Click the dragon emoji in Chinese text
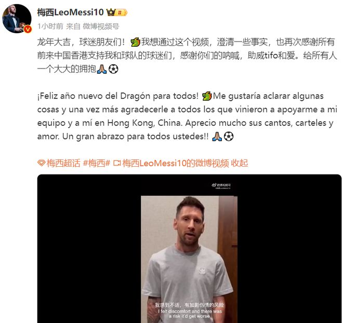Image resolution: width=343 pixels, height=323 pixels. click(135, 42)
